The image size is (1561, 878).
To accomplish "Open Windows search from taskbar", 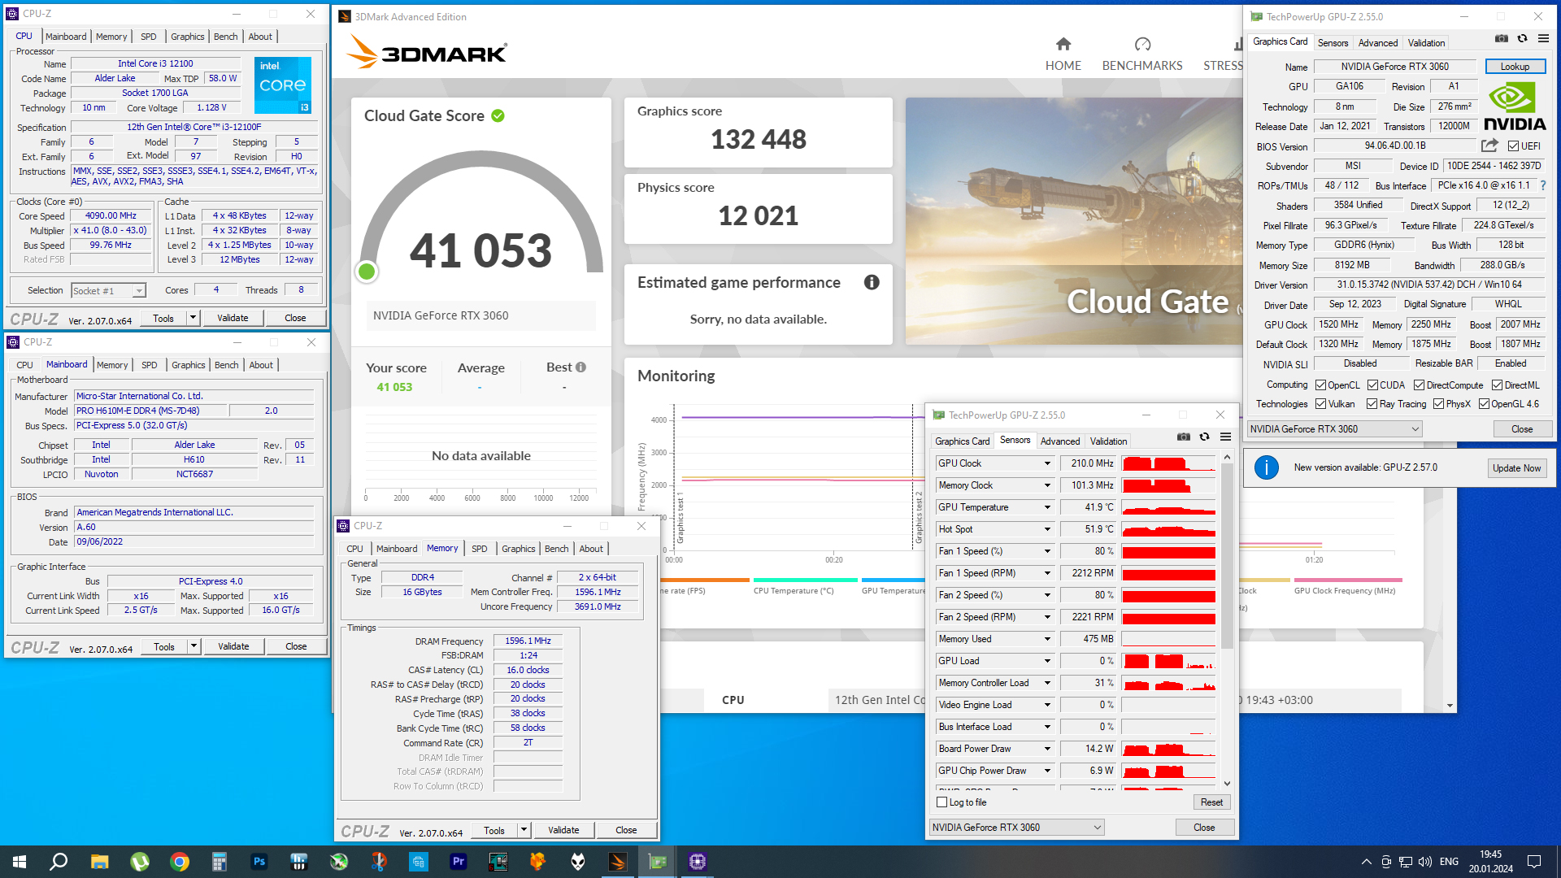I will pyautogui.click(x=59, y=862).
